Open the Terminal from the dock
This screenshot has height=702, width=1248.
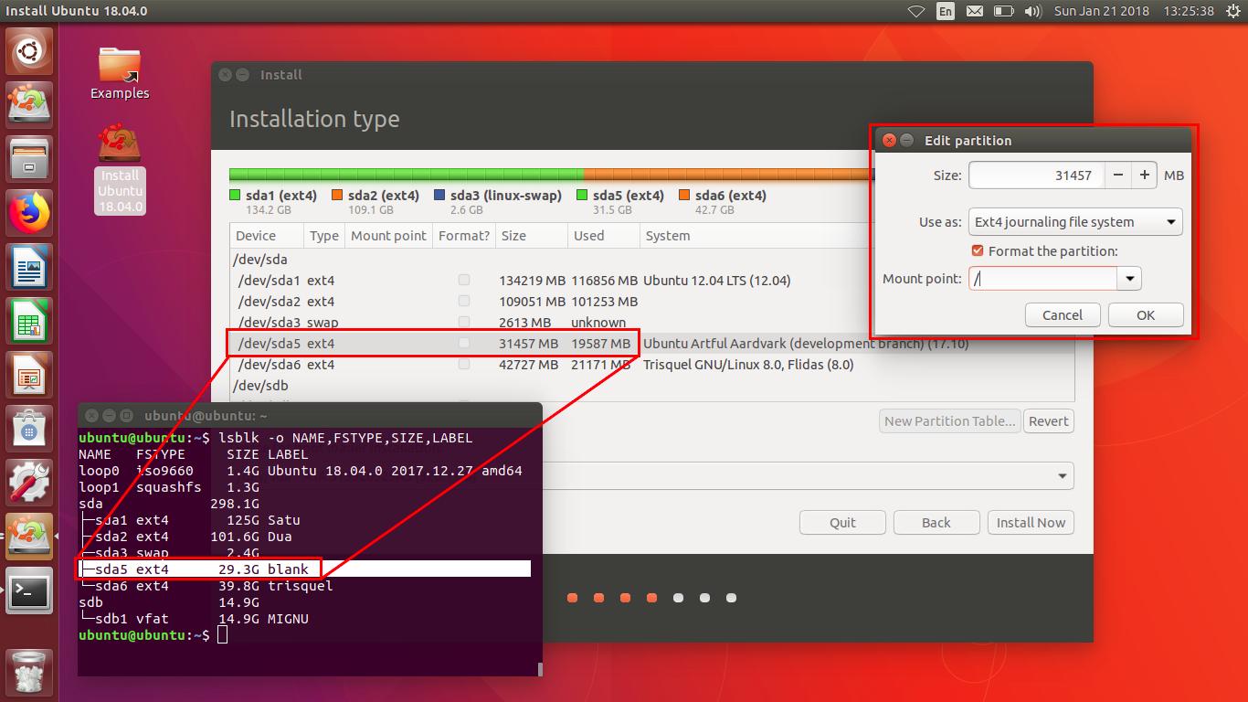tap(29, 592)
